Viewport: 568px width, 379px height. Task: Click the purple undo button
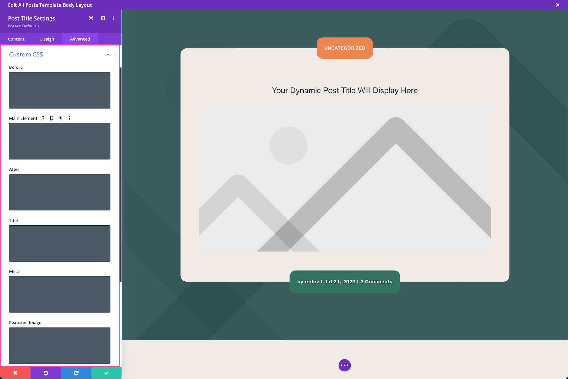click(46, 373)
